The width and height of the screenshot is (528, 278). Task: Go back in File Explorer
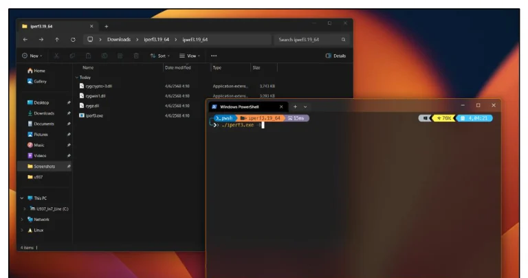[25, 40]
